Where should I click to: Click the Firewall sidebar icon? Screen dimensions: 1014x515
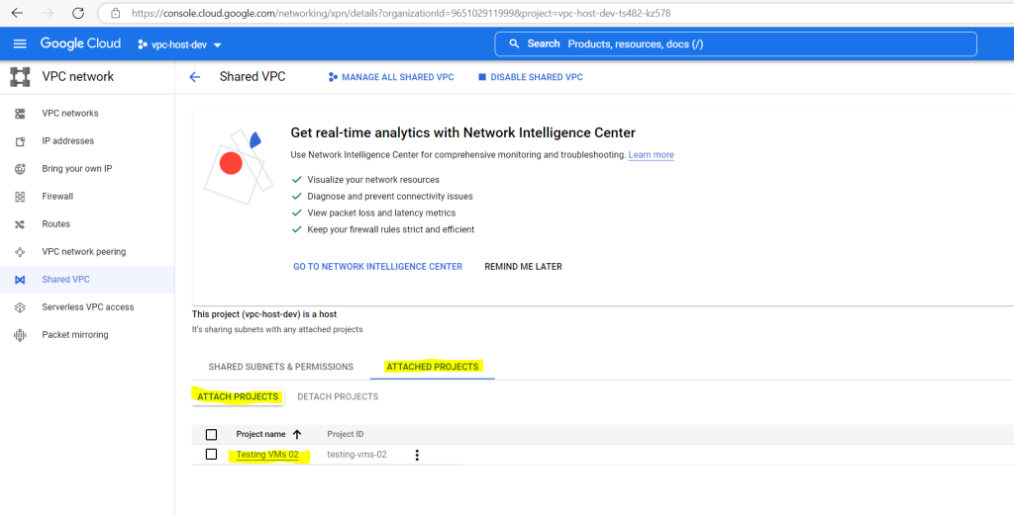[20, 197]
